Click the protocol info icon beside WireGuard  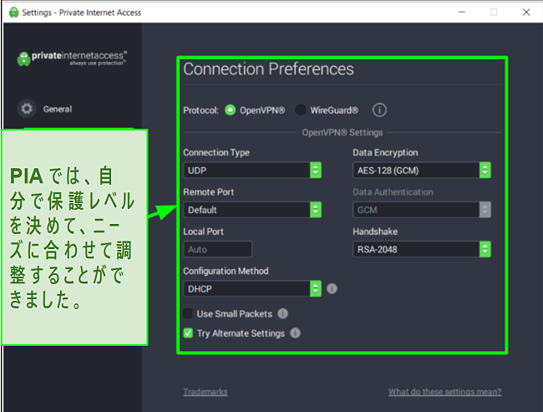tap(379, 110)
